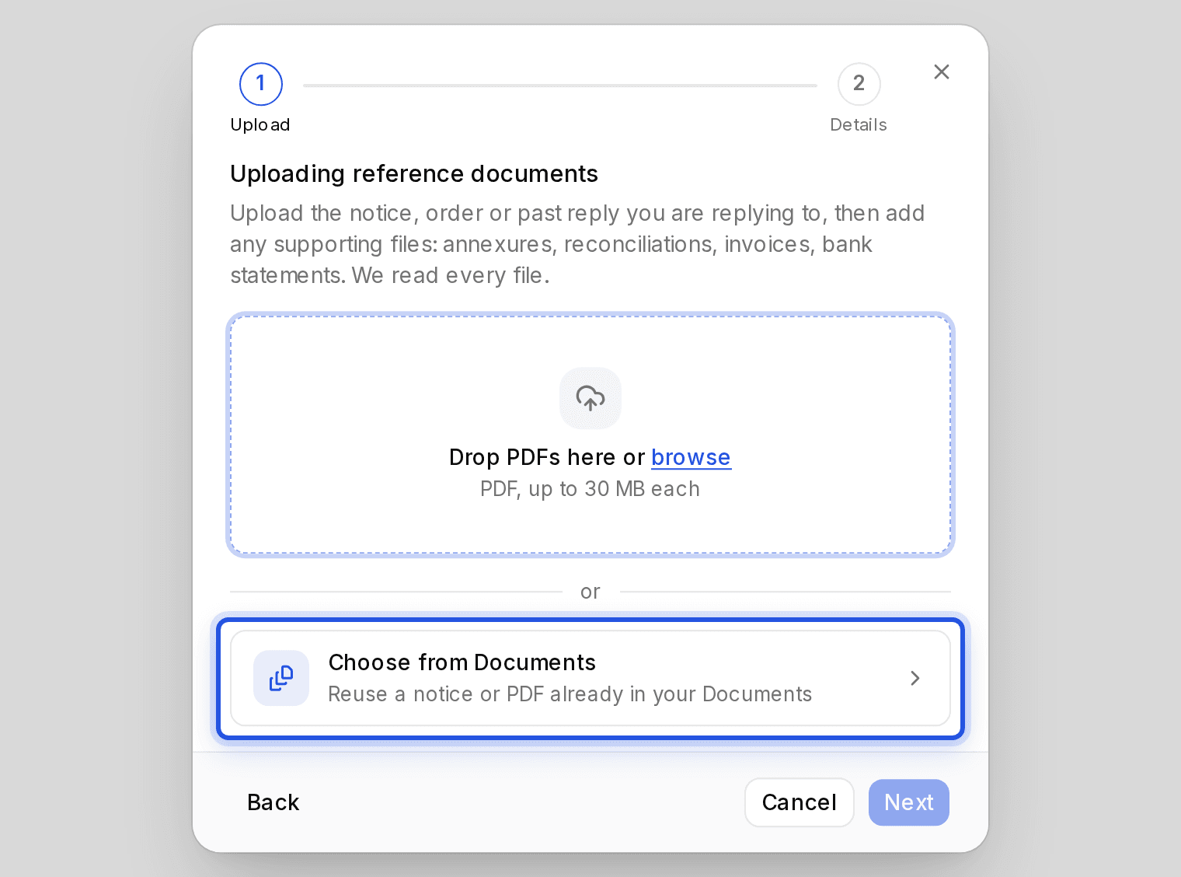Click the Next button

(909, 802)
